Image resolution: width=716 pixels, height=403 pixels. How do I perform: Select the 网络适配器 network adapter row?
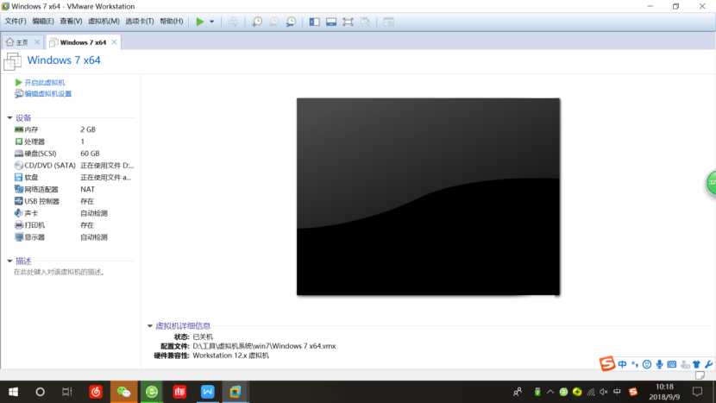click(x=73, y=189)
